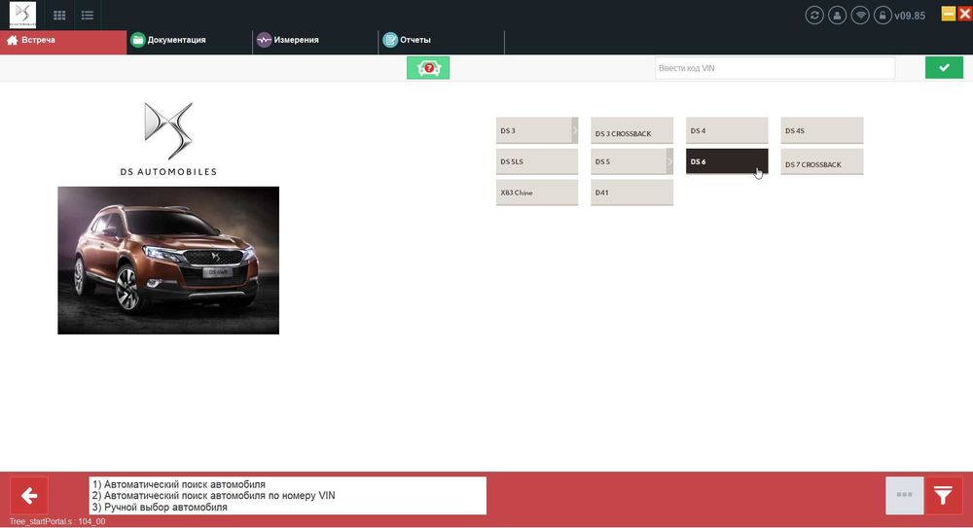
Task: Click the green car identification button
Action: (x=428, y=68)
